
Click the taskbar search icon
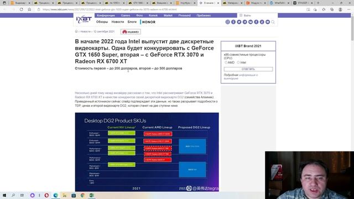click(13, 195)
